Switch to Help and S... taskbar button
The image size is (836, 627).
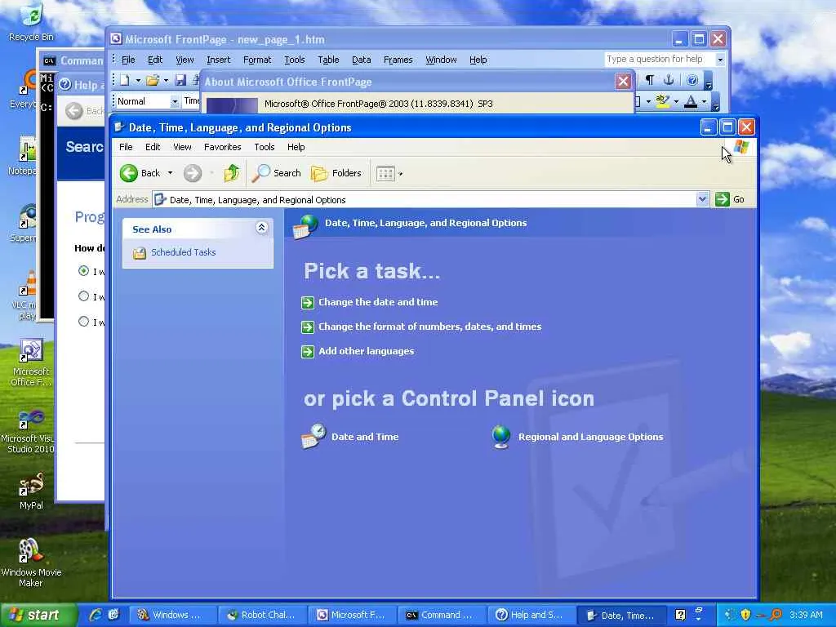coord(532,615)
